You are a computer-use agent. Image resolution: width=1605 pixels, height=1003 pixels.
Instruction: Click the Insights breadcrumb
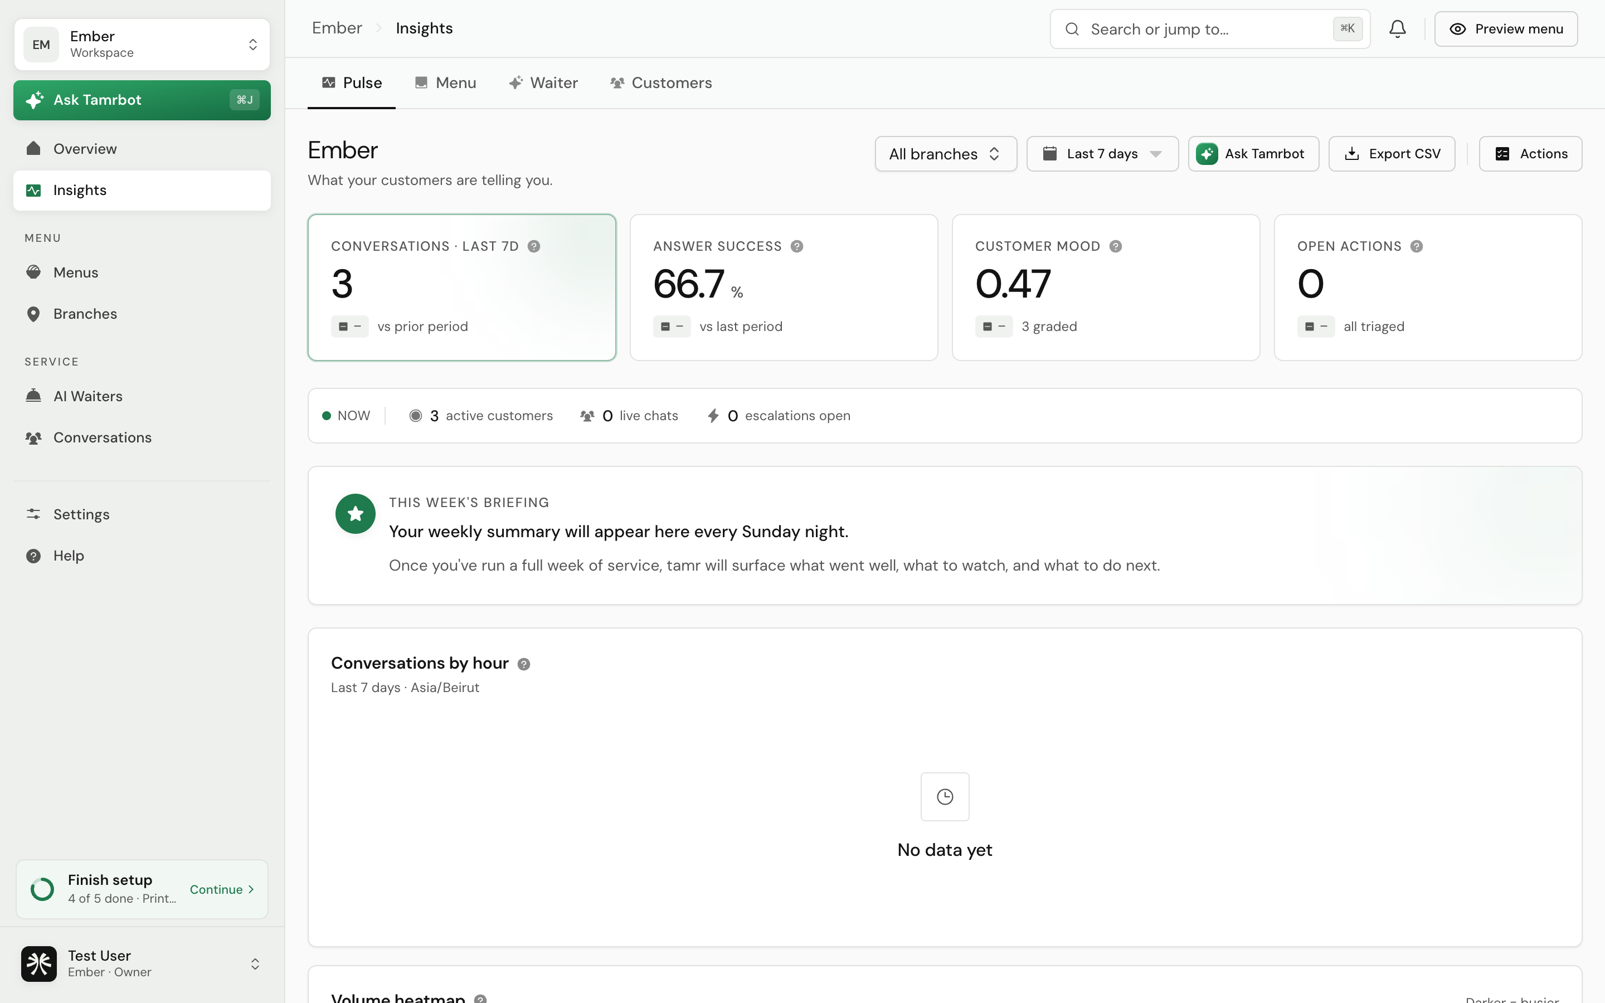pyautogui.click(x=425, y=28)
